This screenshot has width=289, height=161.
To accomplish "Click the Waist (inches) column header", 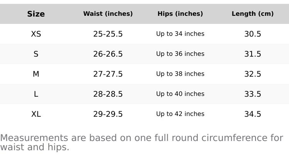I will (x=108, y=14).
